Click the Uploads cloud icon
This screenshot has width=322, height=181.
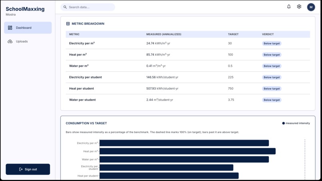[x=10, y=41]
